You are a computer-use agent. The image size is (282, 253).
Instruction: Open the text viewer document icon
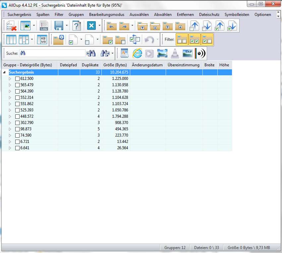pos(125,53)
